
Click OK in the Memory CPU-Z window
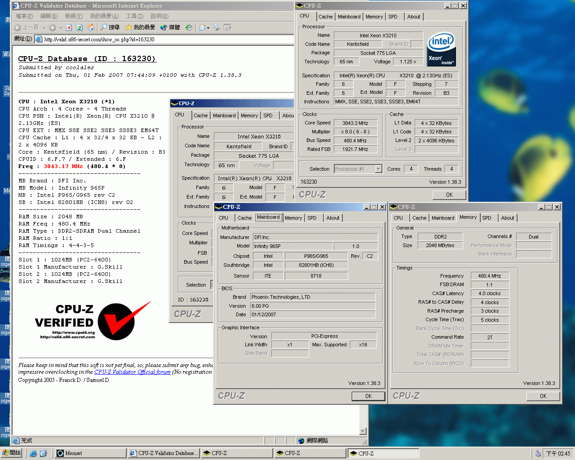click(543, 396)
